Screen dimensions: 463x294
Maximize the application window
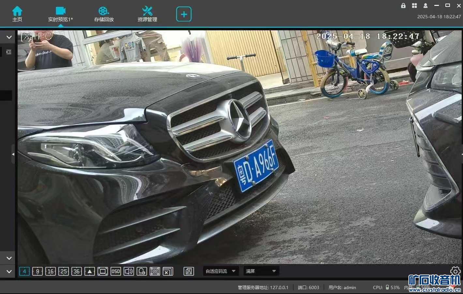pyautogui.click(x=448, y=6)
